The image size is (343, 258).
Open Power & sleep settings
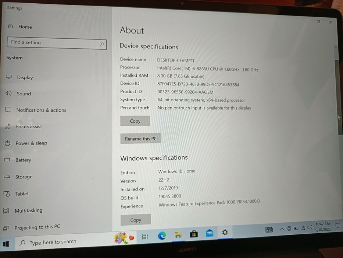pyautogui.click(x=26, y=143)
